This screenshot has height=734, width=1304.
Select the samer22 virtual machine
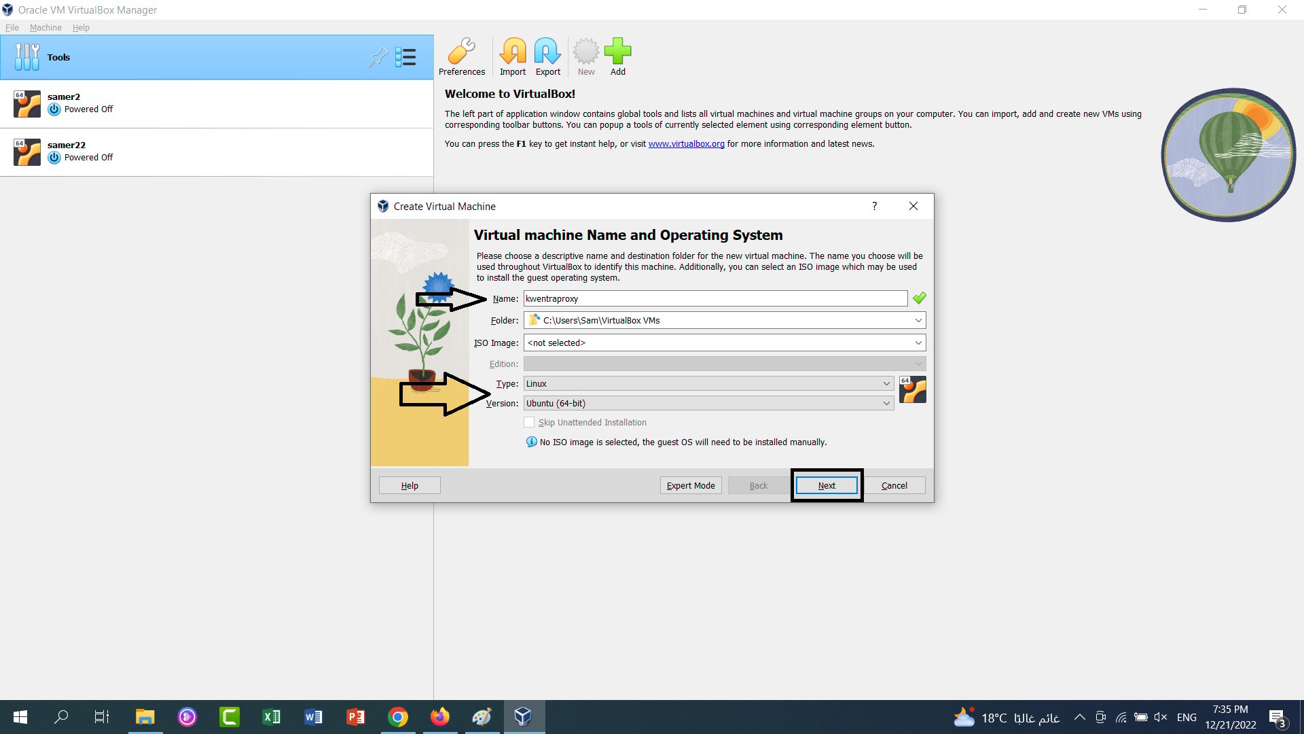click(x=217, y=152)
